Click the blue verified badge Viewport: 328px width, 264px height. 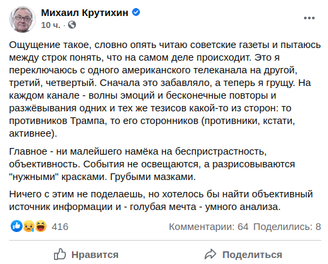tap(136, 12)
